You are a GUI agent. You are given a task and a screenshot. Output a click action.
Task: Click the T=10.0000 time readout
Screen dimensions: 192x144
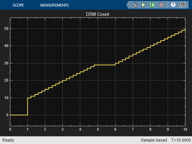pyautogui.click(x=181, y=140)
